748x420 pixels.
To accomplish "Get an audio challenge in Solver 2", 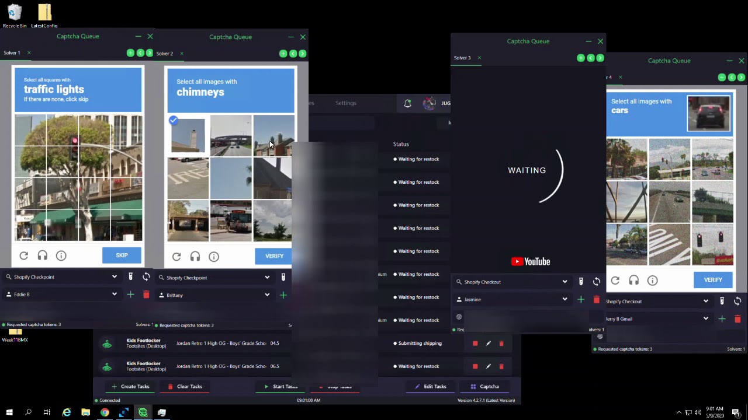I will click(195, 256).
